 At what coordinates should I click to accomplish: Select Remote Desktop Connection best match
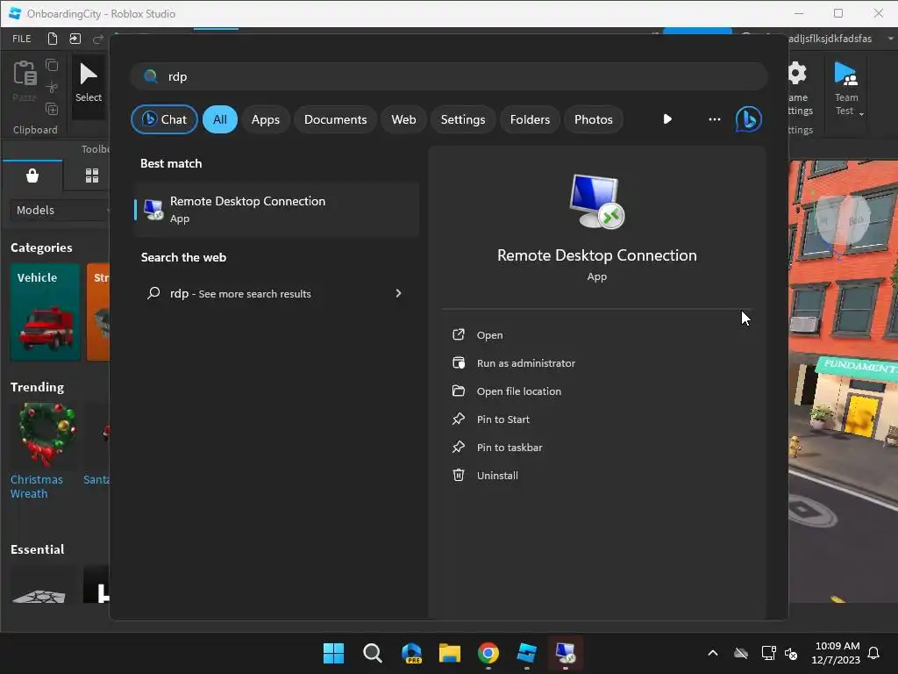276,209
